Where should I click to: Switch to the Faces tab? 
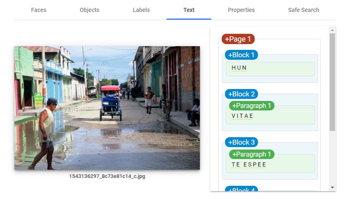click(39, 10)
